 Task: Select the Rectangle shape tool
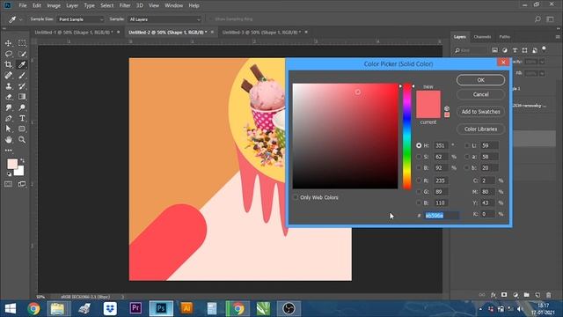click(x=22, y=129)
